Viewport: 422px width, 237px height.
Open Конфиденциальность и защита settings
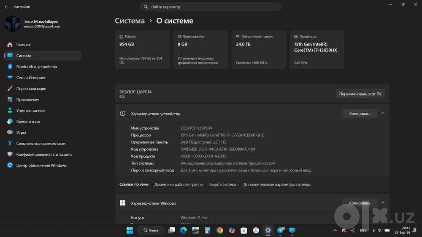43,154
